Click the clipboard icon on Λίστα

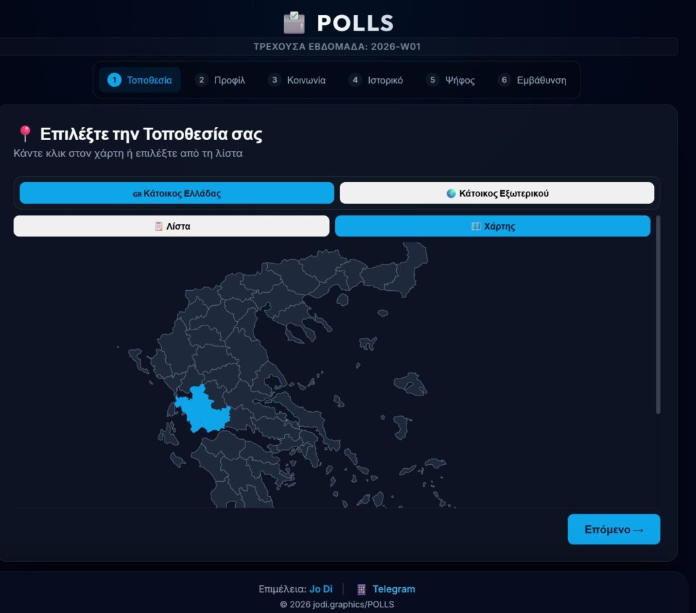[x=159, y=226]
